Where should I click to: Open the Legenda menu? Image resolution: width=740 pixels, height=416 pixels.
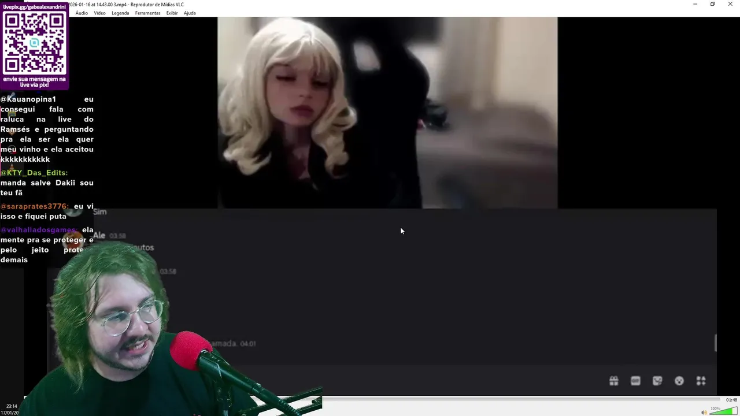[x=120, y=13]
